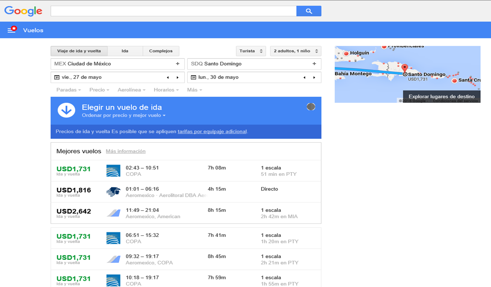Toggle the gray circle in the blue header

pos(311,107)
